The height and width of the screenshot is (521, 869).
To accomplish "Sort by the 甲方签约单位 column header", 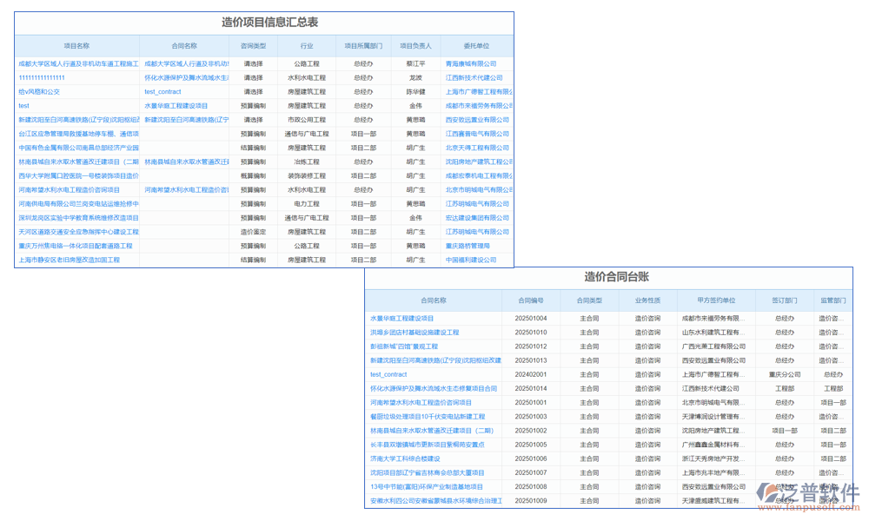I will click(715, 300).
